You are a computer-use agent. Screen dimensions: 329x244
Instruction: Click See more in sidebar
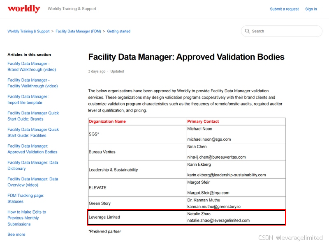(16, 235)
